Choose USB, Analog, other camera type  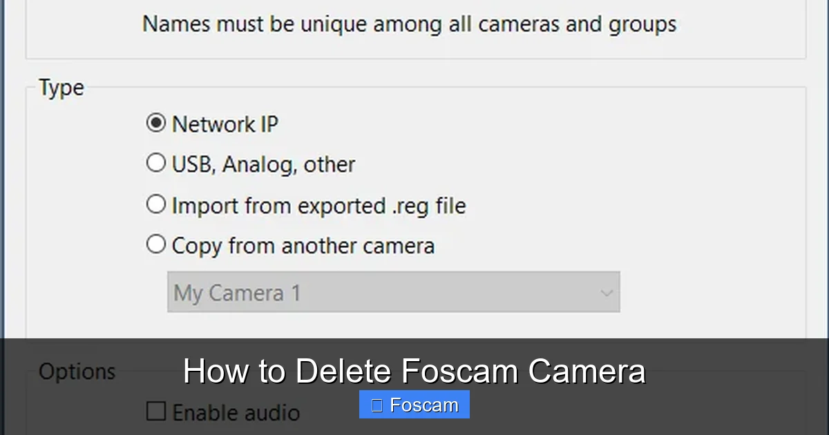pyautogui.click(x=155, y=162)
